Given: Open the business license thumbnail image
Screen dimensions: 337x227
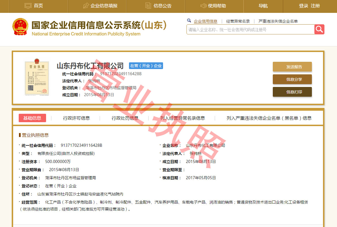Looking at the screenshot, I should [37, 77].
